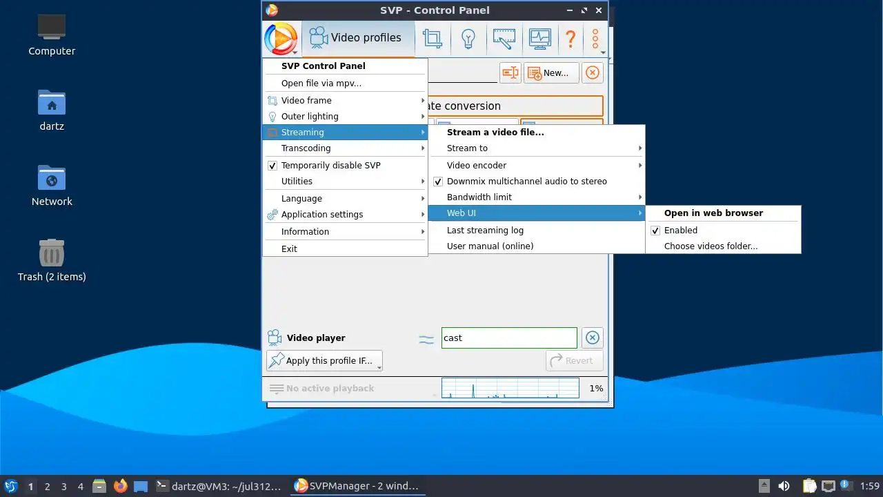Click the No active playback status

[x=321, y=389]
